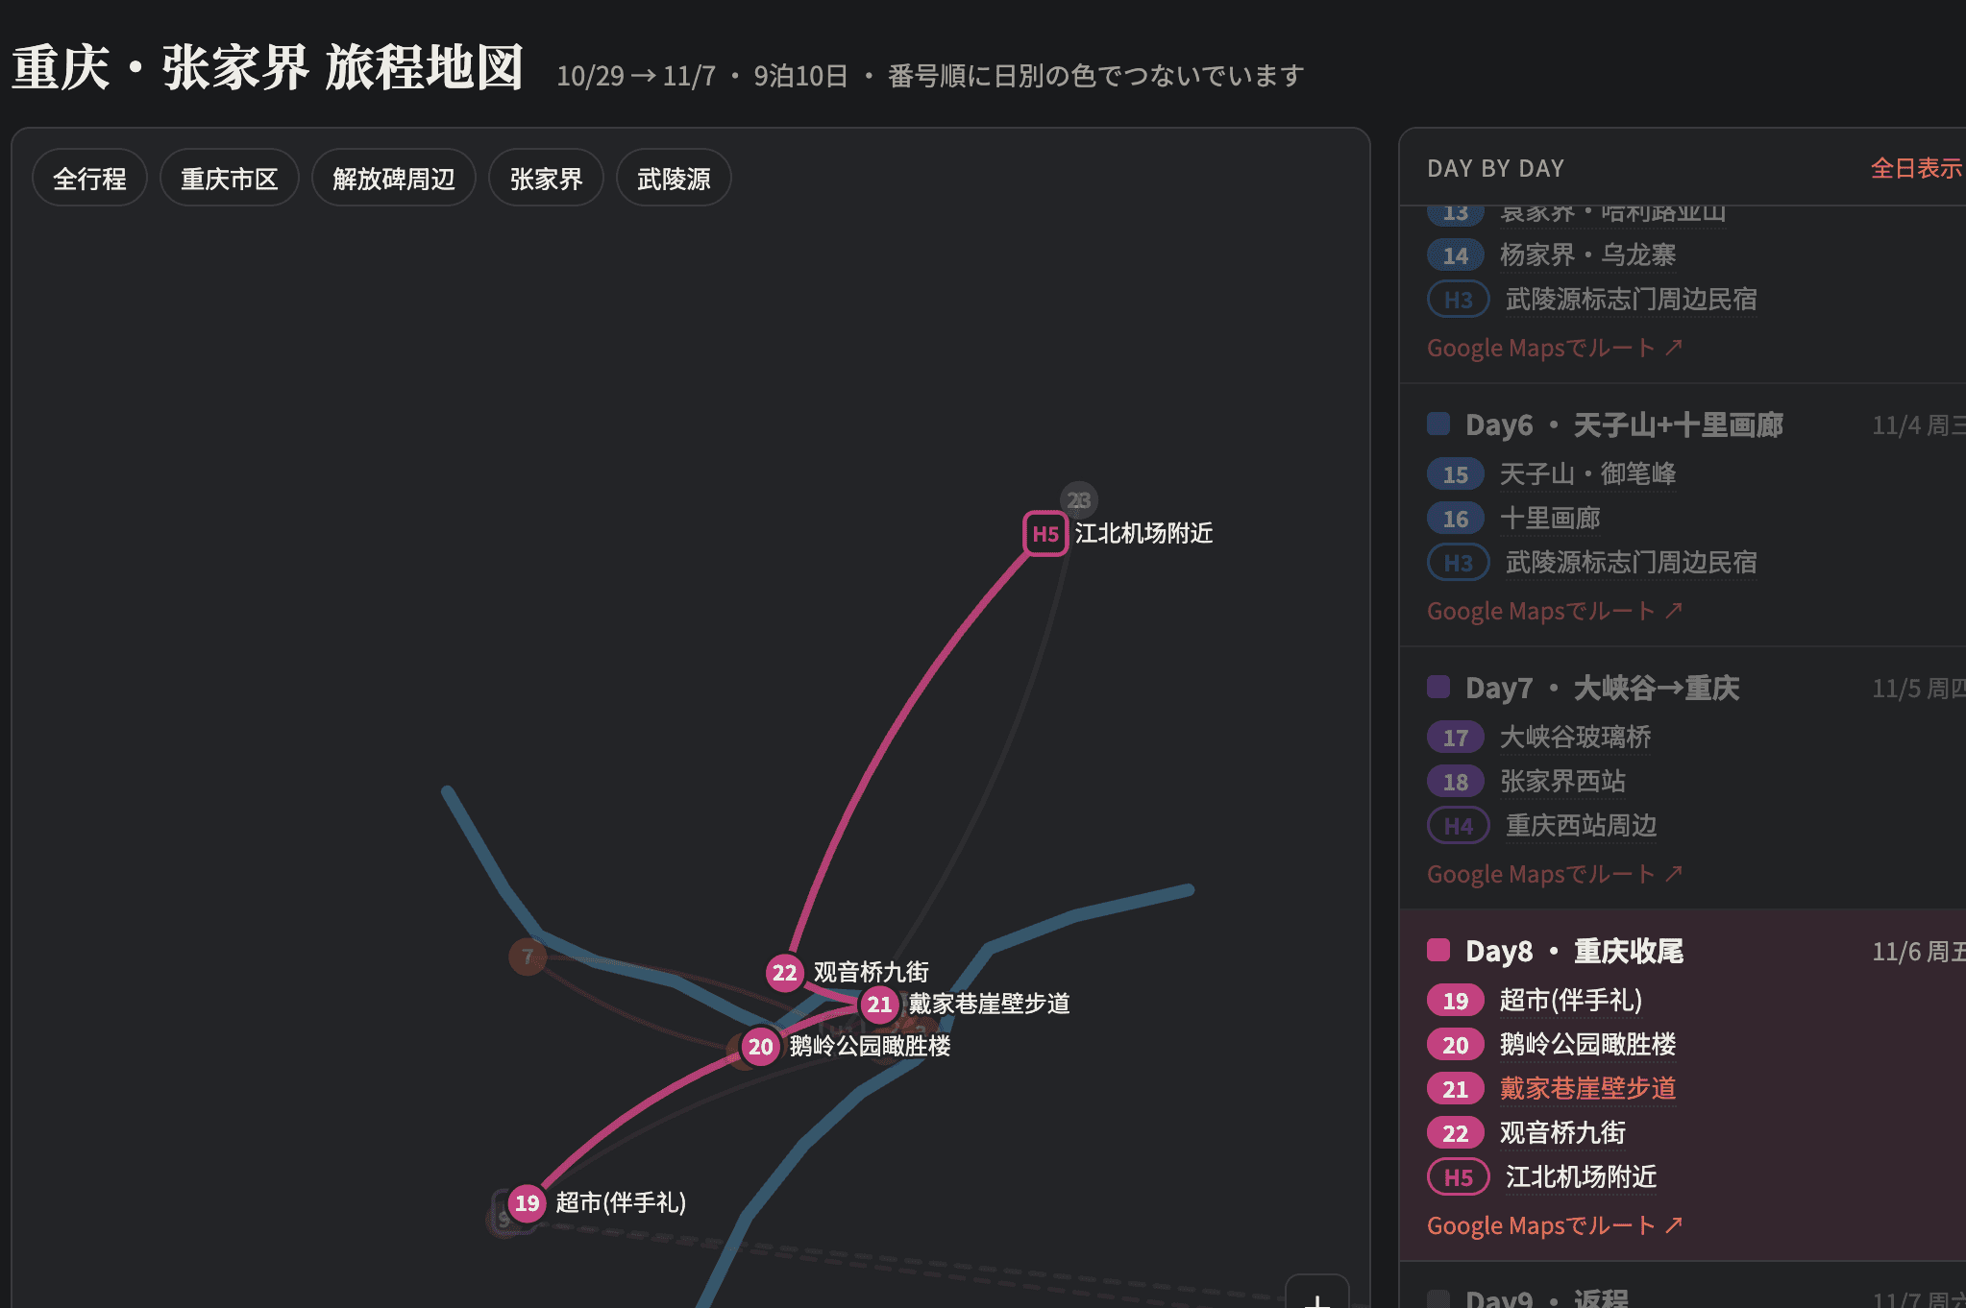Click map marker 19 超市(伴手礼)
Screen dimensions: 1966x1308
527,1202
